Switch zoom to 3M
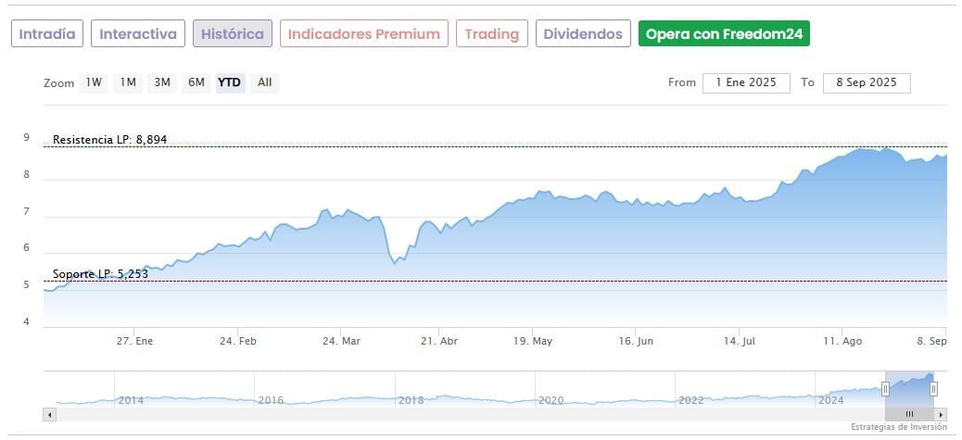Screen dimensions: 962x440 point(162,82)
